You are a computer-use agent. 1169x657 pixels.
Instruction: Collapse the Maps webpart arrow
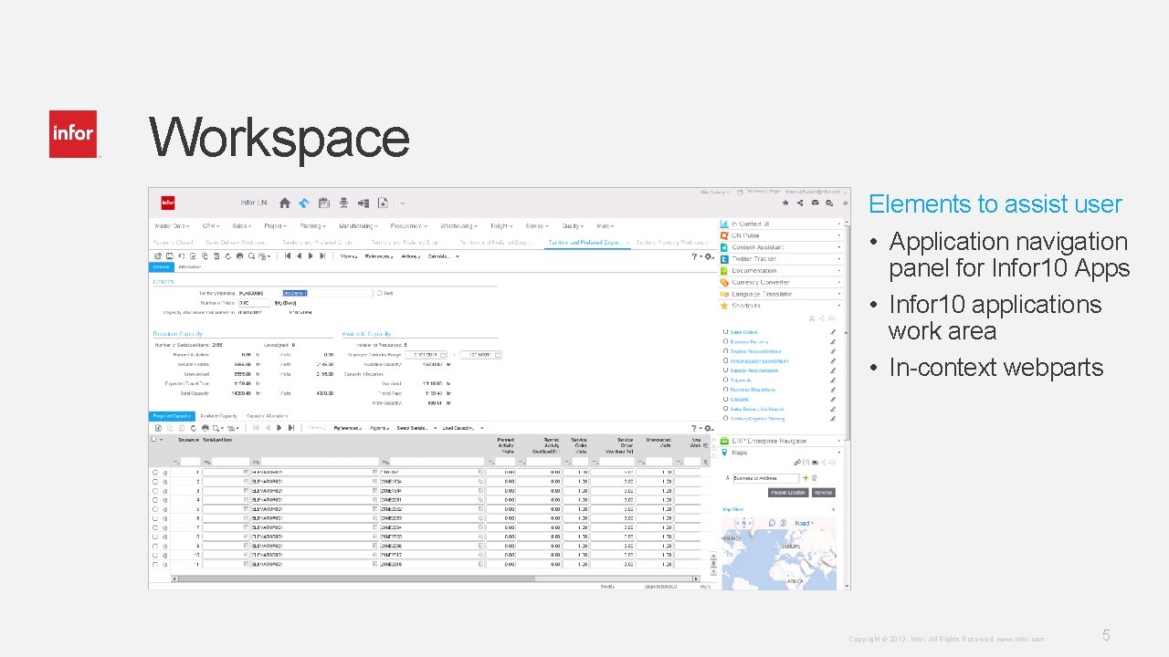(839, 453)
